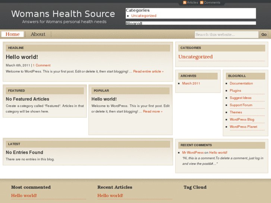
Task: Open Hello world! in Recent Comments
Action: (218, 153)
